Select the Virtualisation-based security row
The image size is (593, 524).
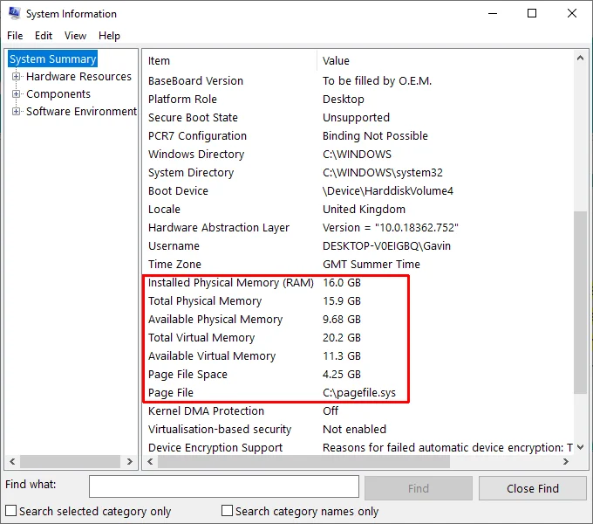358,430
